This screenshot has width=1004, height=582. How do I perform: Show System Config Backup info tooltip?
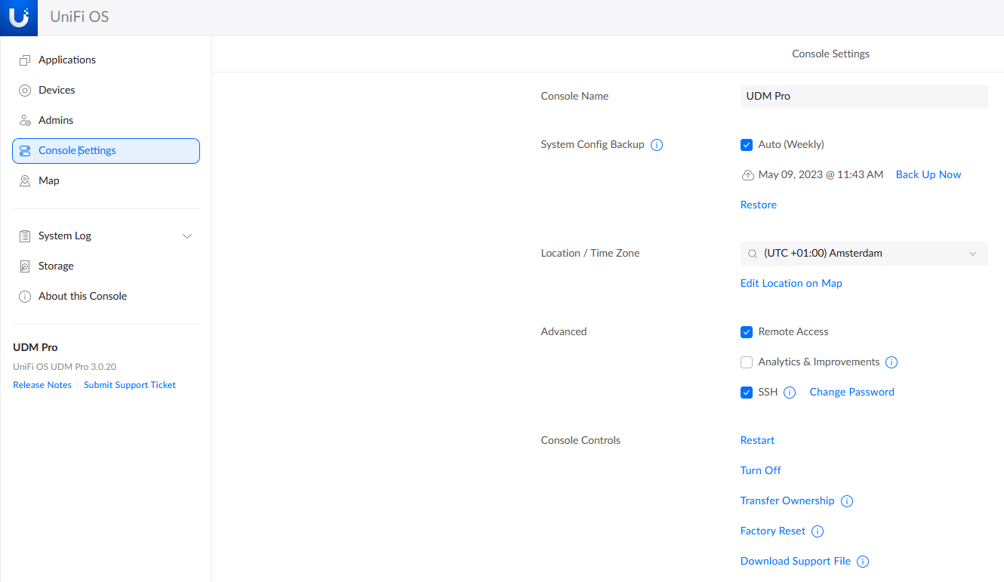[657, 145]
